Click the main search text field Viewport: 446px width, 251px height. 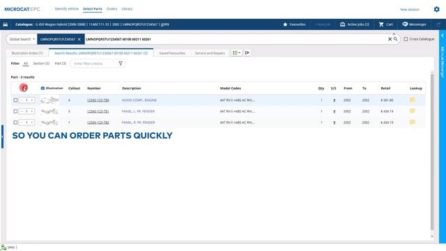(x=236, y=39)
